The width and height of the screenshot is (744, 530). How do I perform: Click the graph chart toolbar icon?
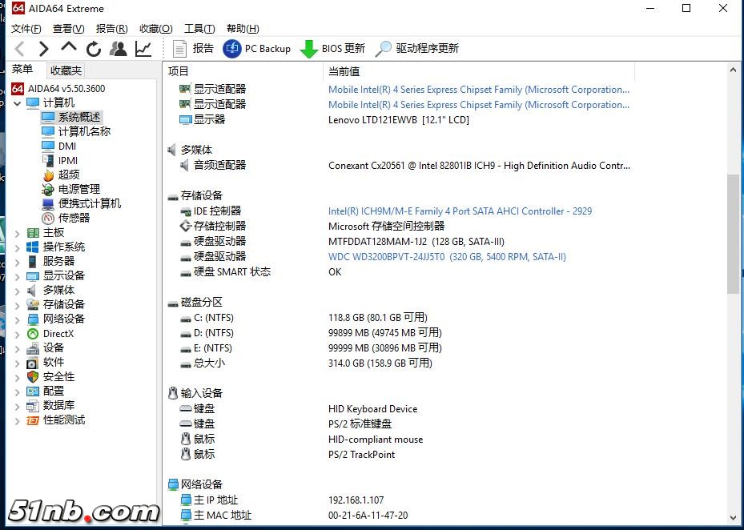pos(143,49)
